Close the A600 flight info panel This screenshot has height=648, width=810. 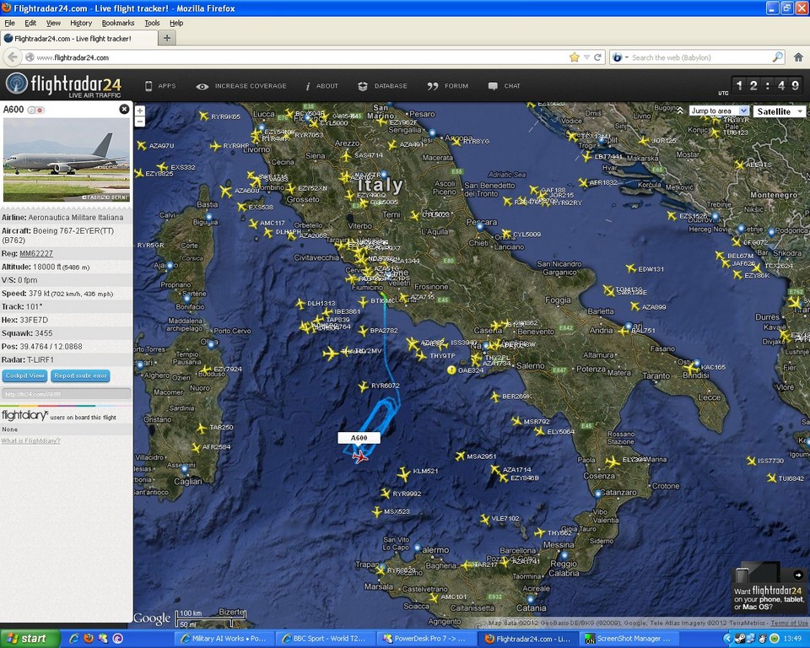125,109
